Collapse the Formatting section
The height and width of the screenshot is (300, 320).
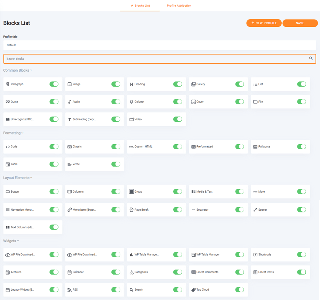click(13, 133)
